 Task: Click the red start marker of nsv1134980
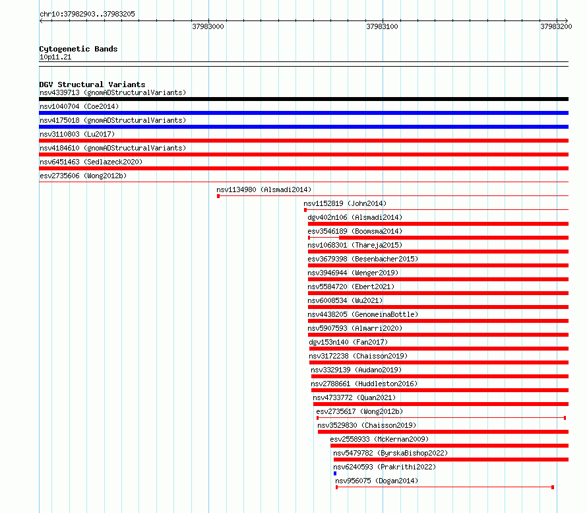pyautogui.click(x=218, y=196)
